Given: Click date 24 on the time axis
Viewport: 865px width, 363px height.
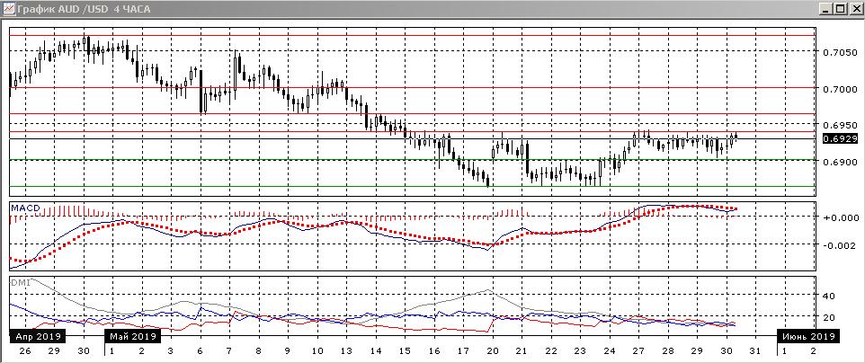Looking at the screenshot, I should point(609,350).
